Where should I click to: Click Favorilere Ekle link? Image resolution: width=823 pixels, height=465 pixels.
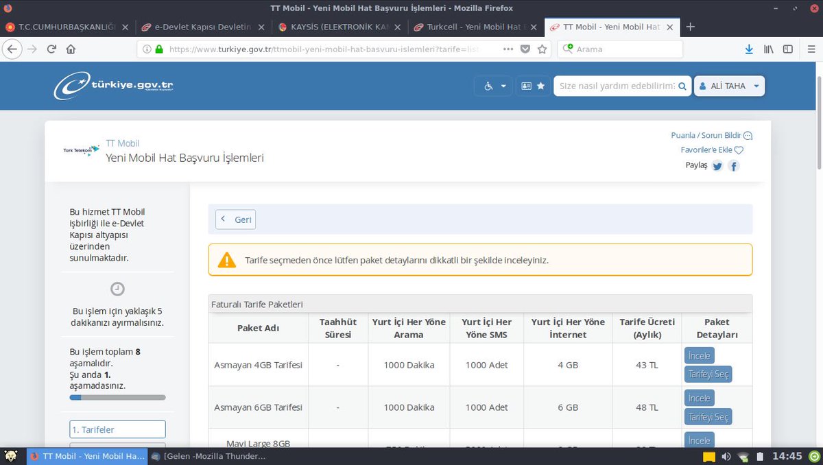tap(712, 150)
